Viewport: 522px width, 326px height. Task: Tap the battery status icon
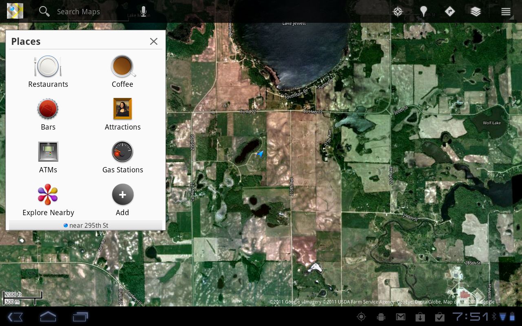click(512, 317)
